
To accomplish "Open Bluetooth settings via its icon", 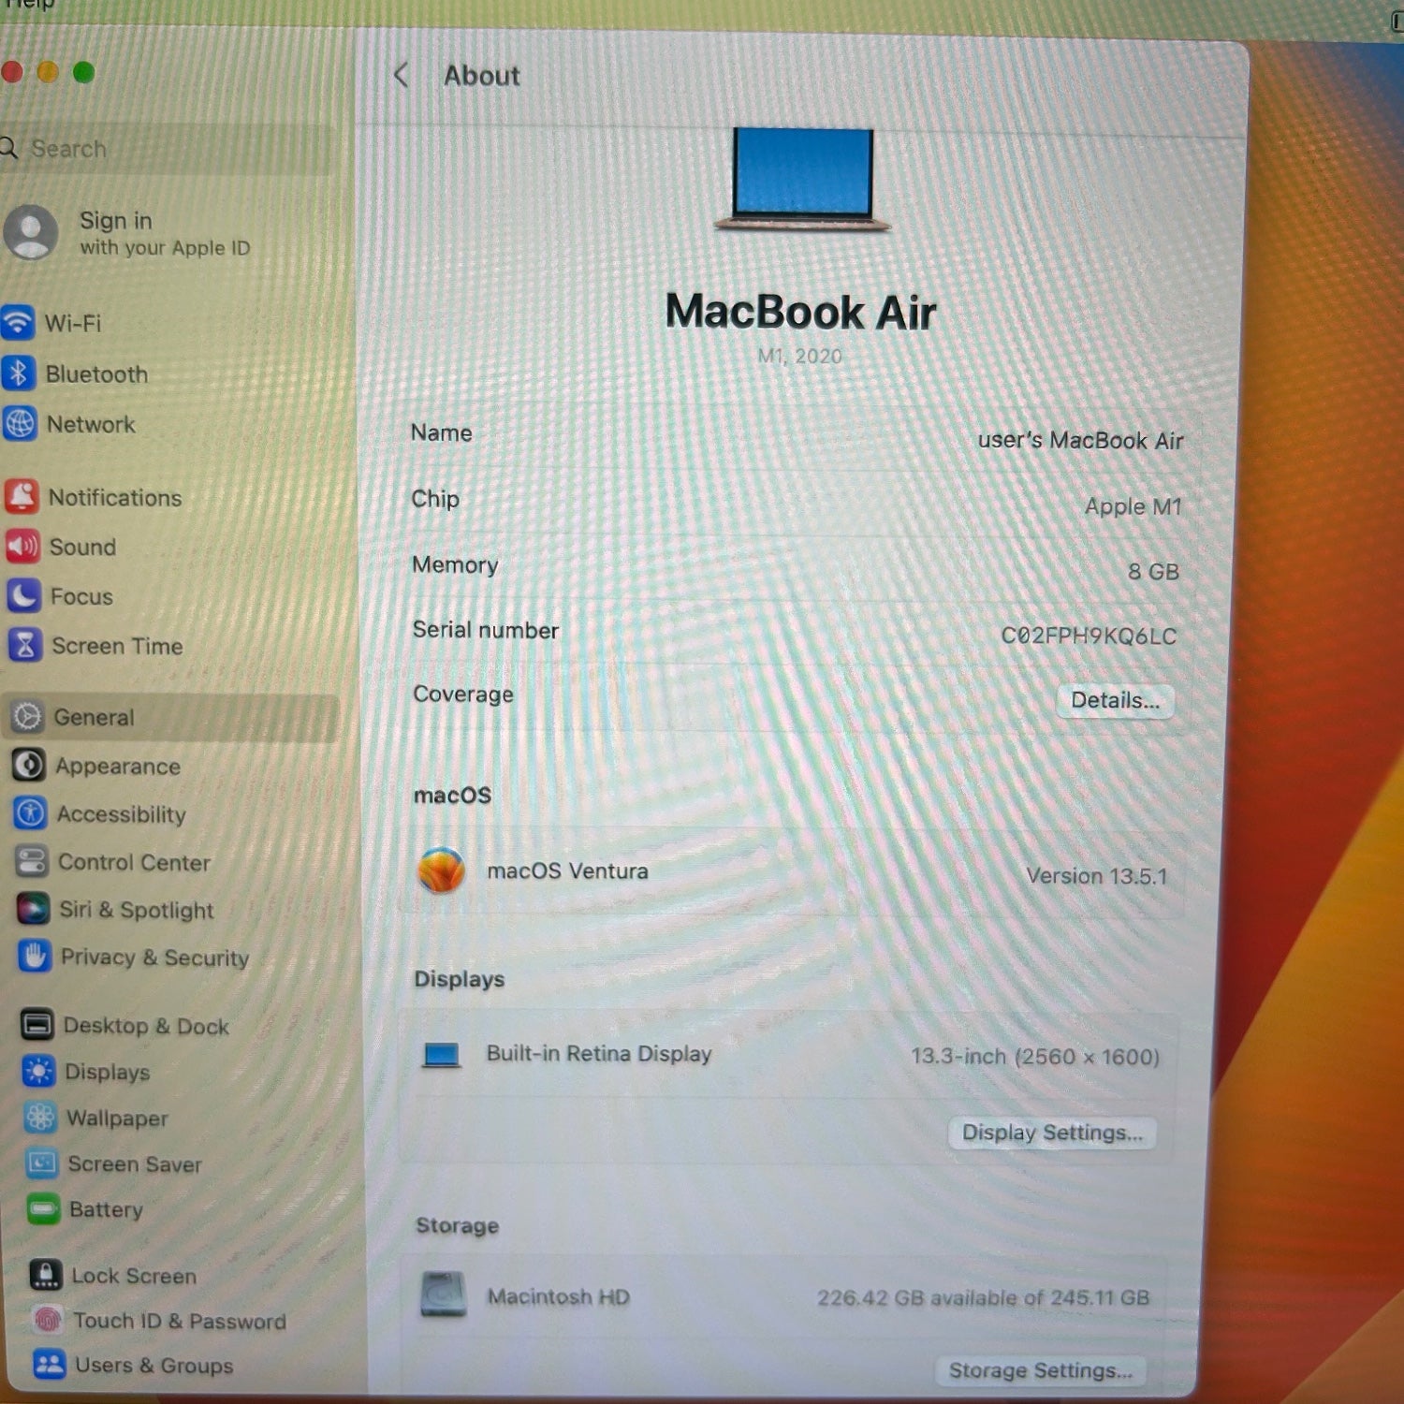I will [19, 373].
